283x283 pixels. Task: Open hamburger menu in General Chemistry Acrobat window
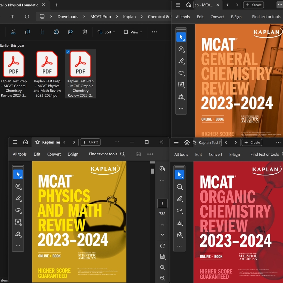178,5
